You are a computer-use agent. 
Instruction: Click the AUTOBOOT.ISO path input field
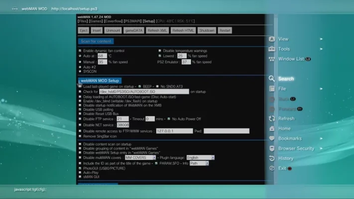pos(144,92)
